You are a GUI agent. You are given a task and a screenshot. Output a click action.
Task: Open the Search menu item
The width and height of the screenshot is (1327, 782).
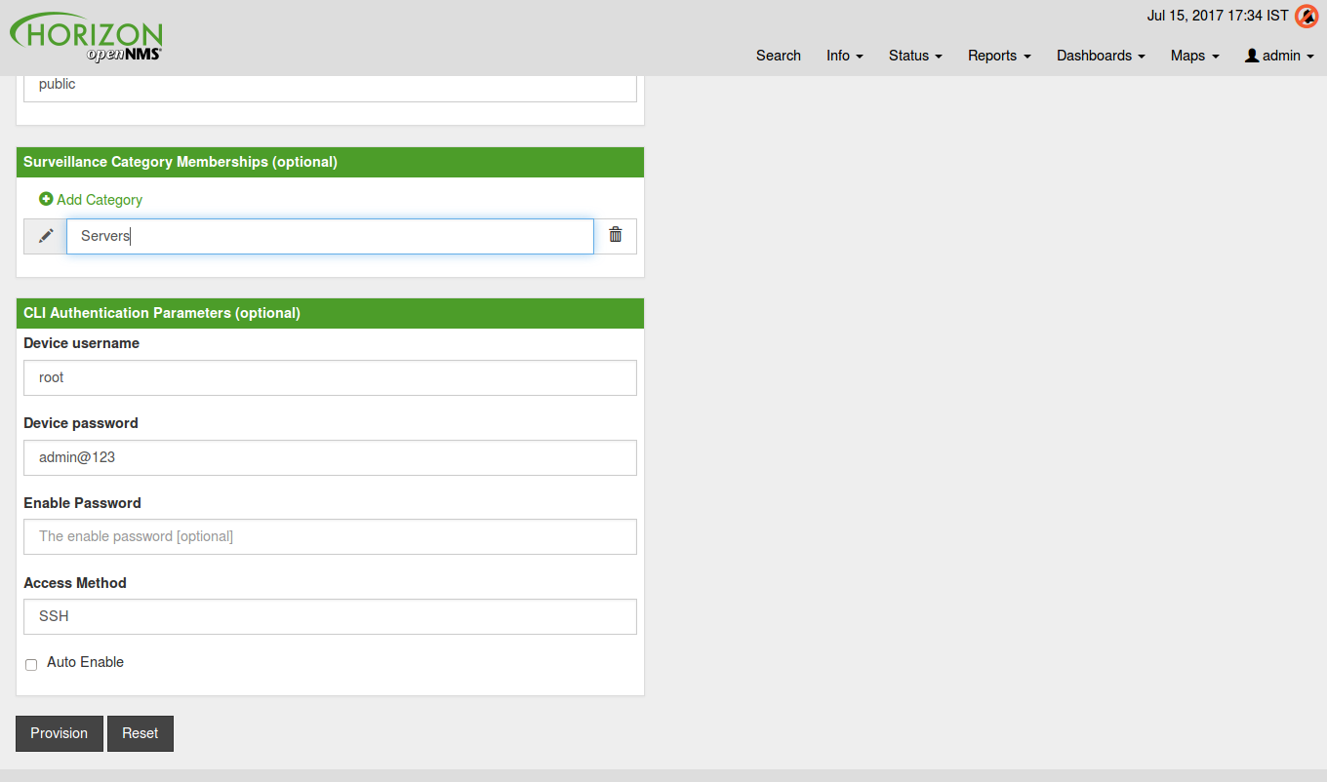(x=779, y=56)
